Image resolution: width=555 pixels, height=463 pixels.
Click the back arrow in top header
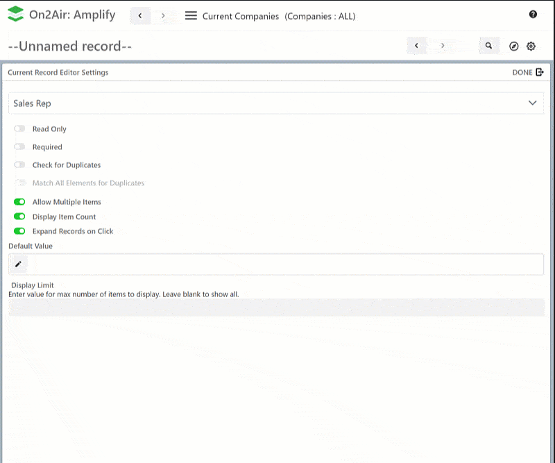tap(140, 15)
